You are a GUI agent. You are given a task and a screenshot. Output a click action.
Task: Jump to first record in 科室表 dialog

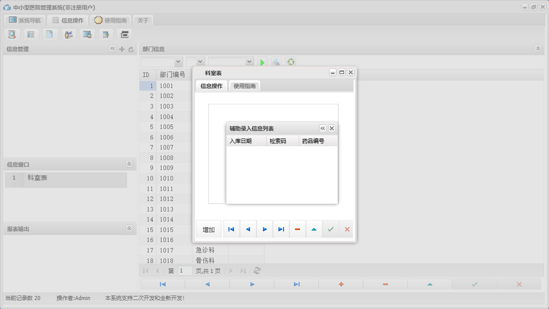231,229
